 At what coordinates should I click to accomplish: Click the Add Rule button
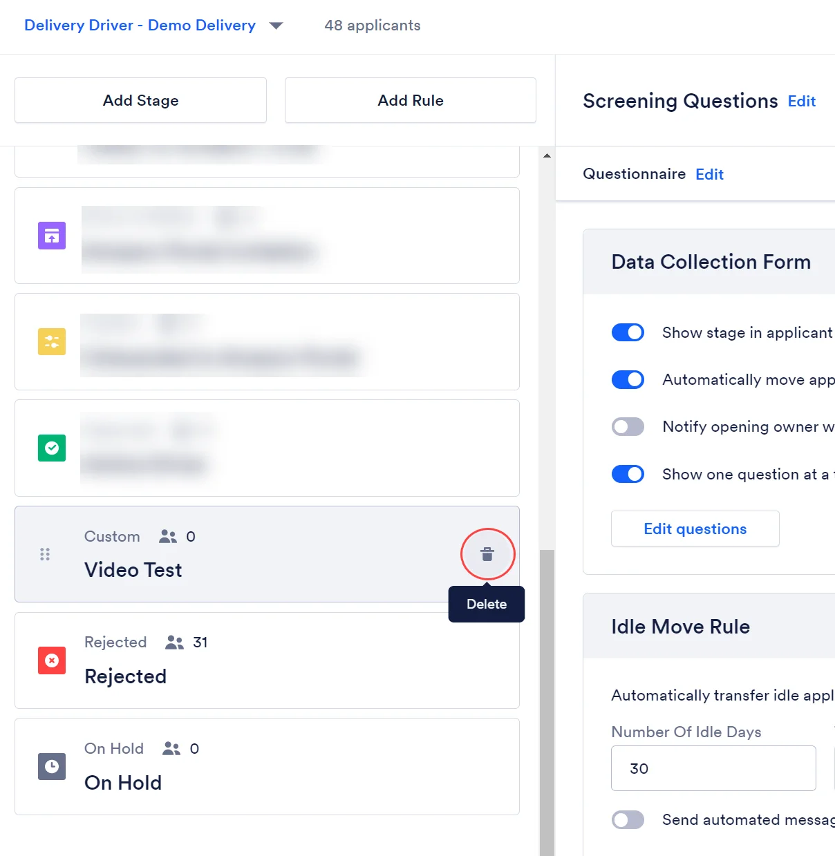411,100
